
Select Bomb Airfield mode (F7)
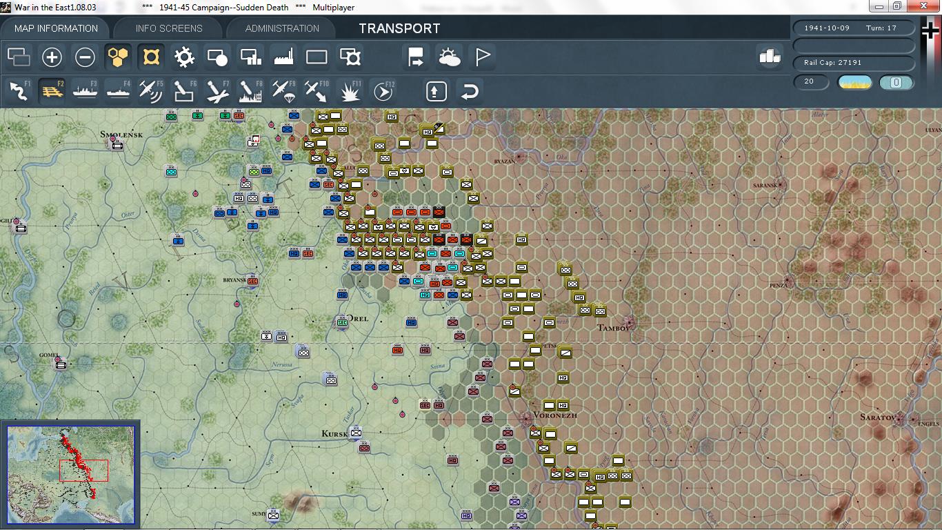click(x=217, y=91)
